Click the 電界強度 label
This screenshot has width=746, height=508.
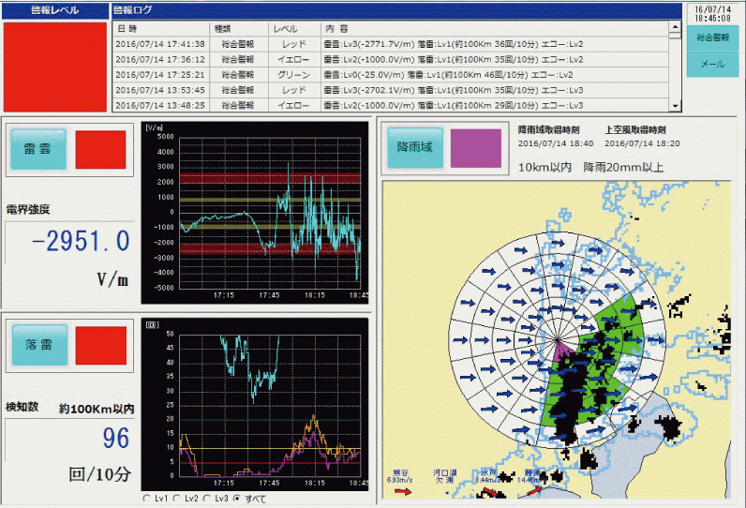(x=28, y=210)
